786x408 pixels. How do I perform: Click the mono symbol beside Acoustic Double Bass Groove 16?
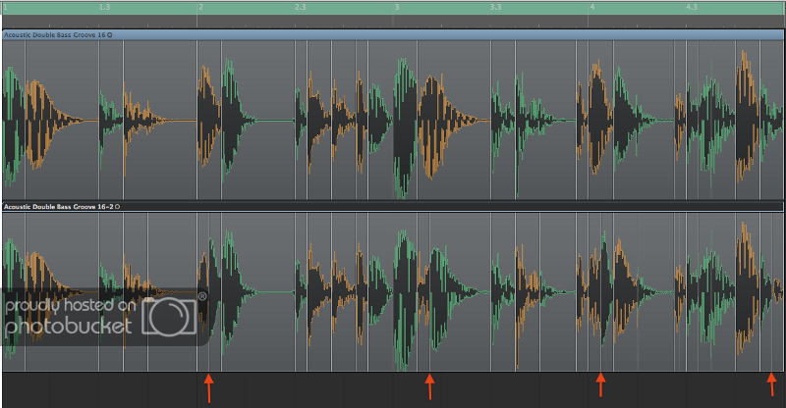coord(110,35)
